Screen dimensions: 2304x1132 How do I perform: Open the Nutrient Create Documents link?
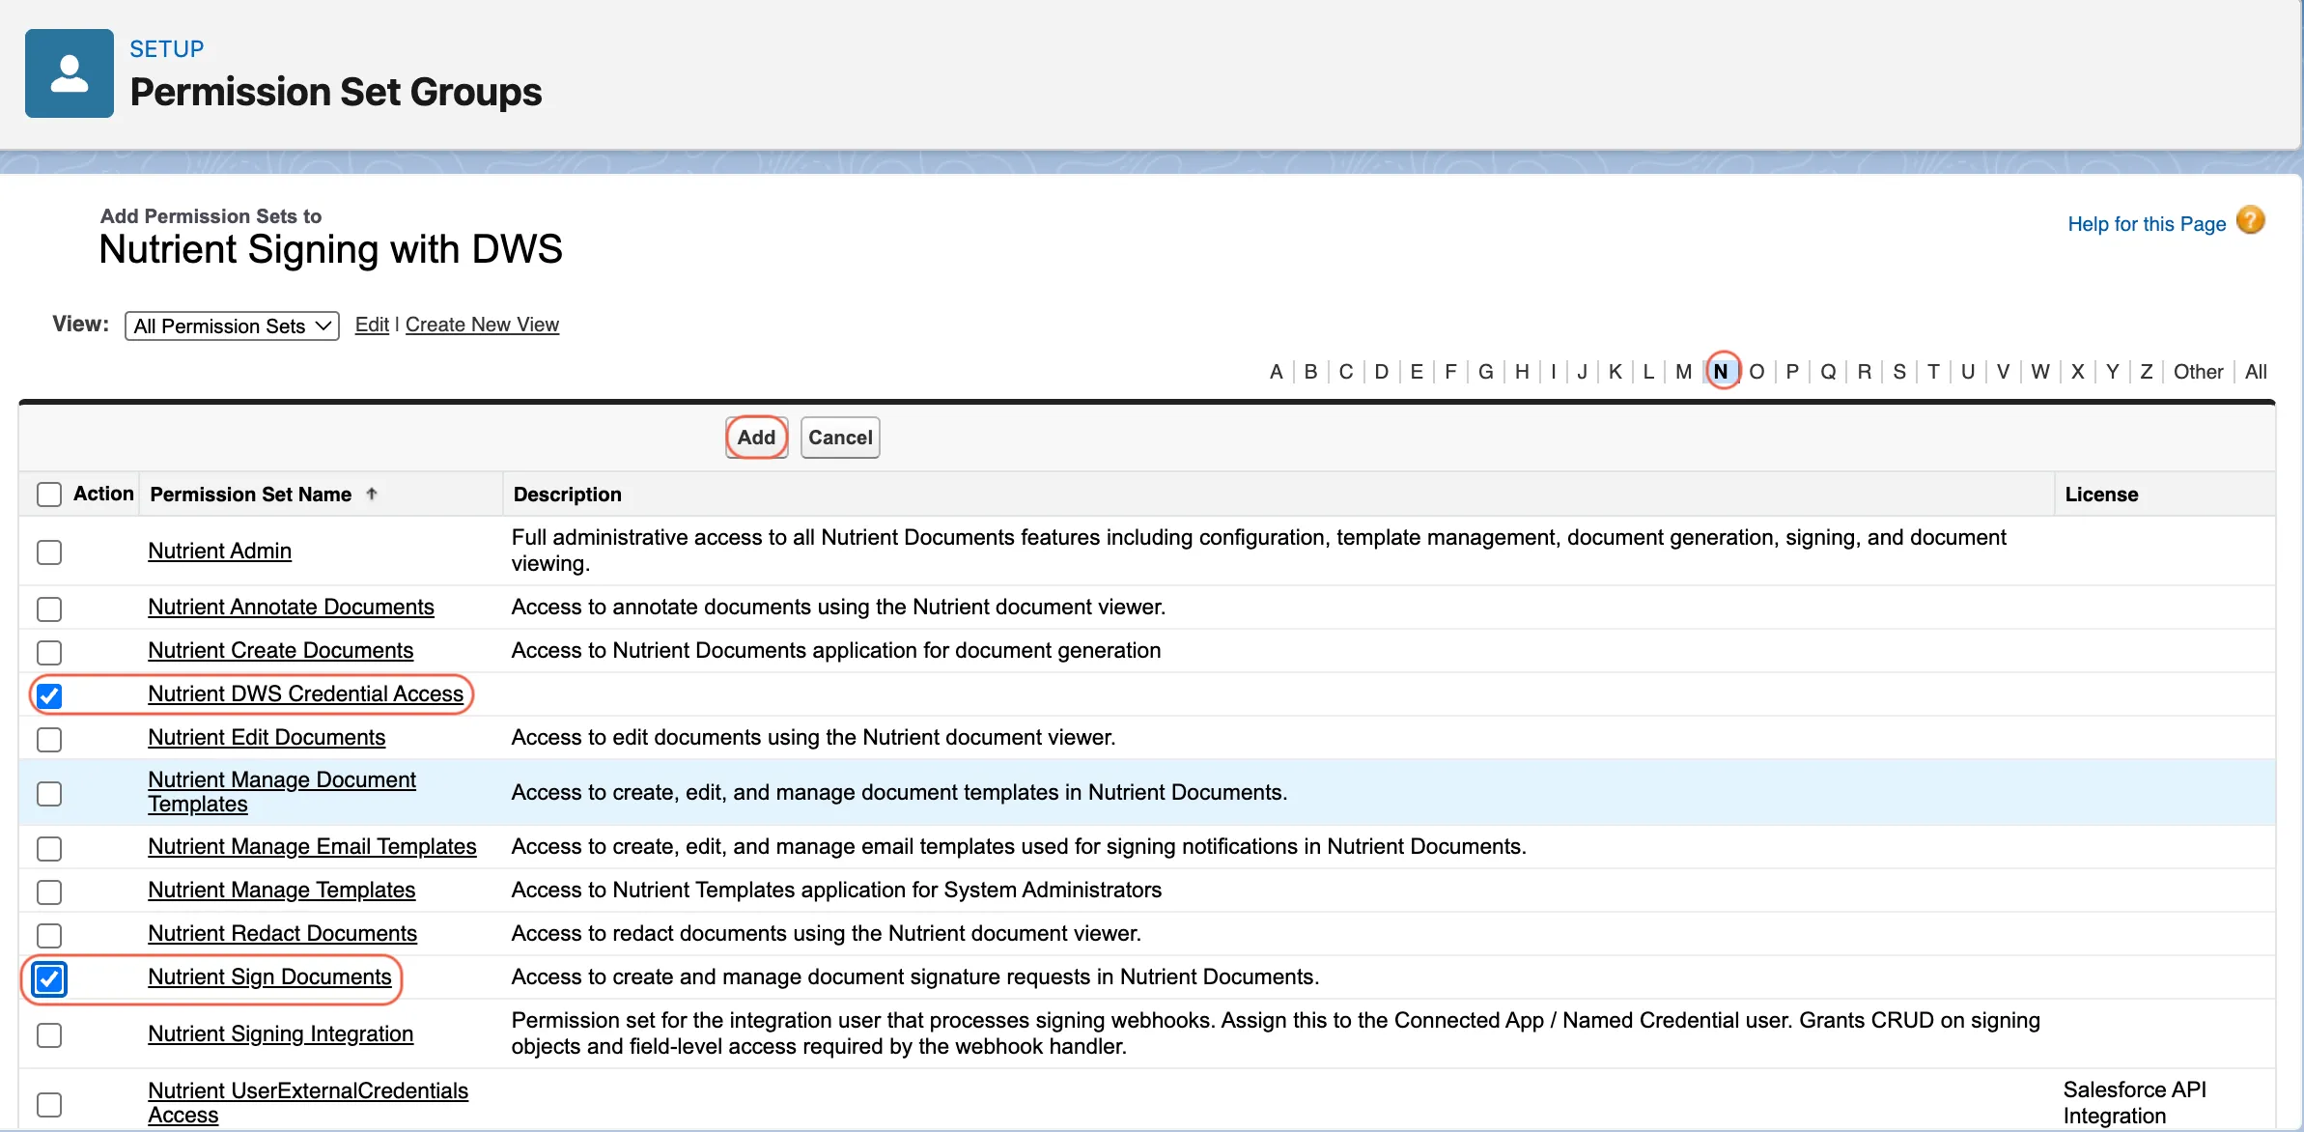pyautogui.click(x=280, y=650)
